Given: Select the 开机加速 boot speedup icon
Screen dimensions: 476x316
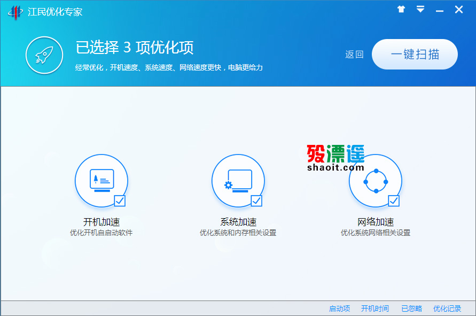Looking at the screenshot, I should point(102,181).
